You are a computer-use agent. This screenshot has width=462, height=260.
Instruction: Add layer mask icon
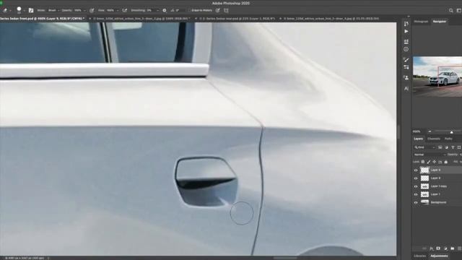tap(438, 248)
